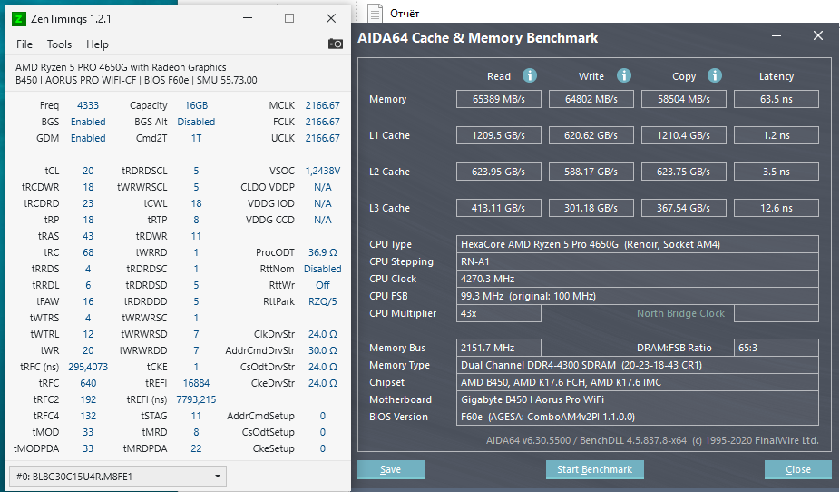Screen dimensions: 840x492
Task: Click the L3 Cache Read value 413.11 GB/s
Action: click(x=499, y=208)
